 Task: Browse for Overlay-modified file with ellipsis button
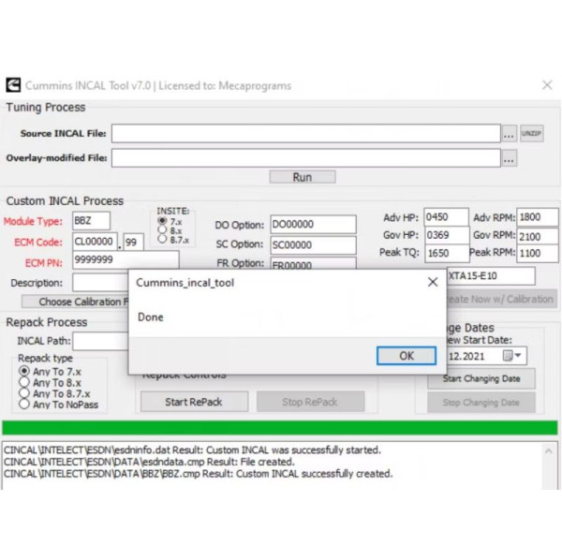[x=509, y=159]
